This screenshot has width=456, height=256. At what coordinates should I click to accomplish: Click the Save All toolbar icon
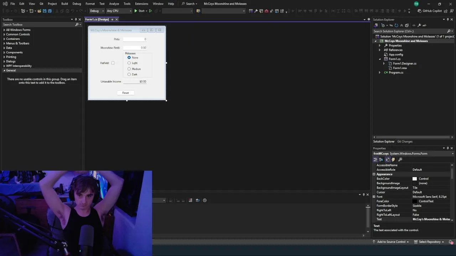coord(50,11)
